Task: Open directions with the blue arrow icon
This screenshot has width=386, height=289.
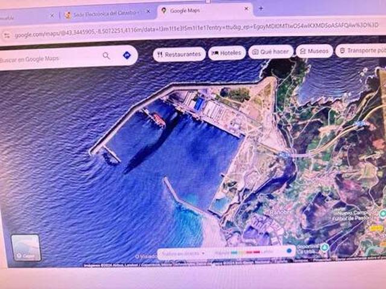Action: pyautogui.click(x=127, y=55)
